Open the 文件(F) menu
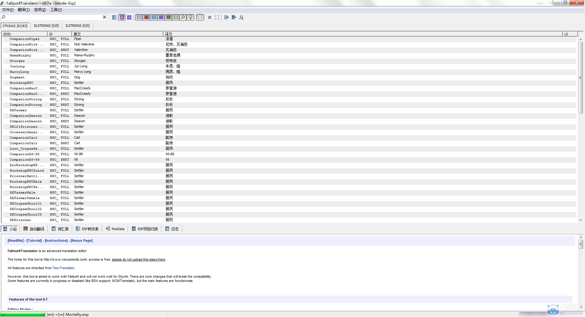The width and height of the screenshot is (585, 317). pyautogui.click(x=8, y=10)
